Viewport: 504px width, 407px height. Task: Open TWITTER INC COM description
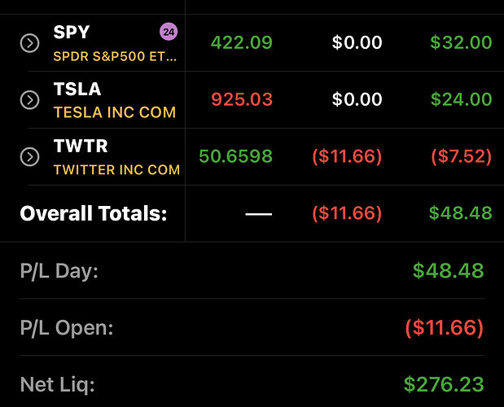(x=116, y=169)
